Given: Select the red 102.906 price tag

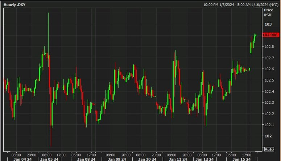Looking at the screenshot, I should click(x=270, y=35).
